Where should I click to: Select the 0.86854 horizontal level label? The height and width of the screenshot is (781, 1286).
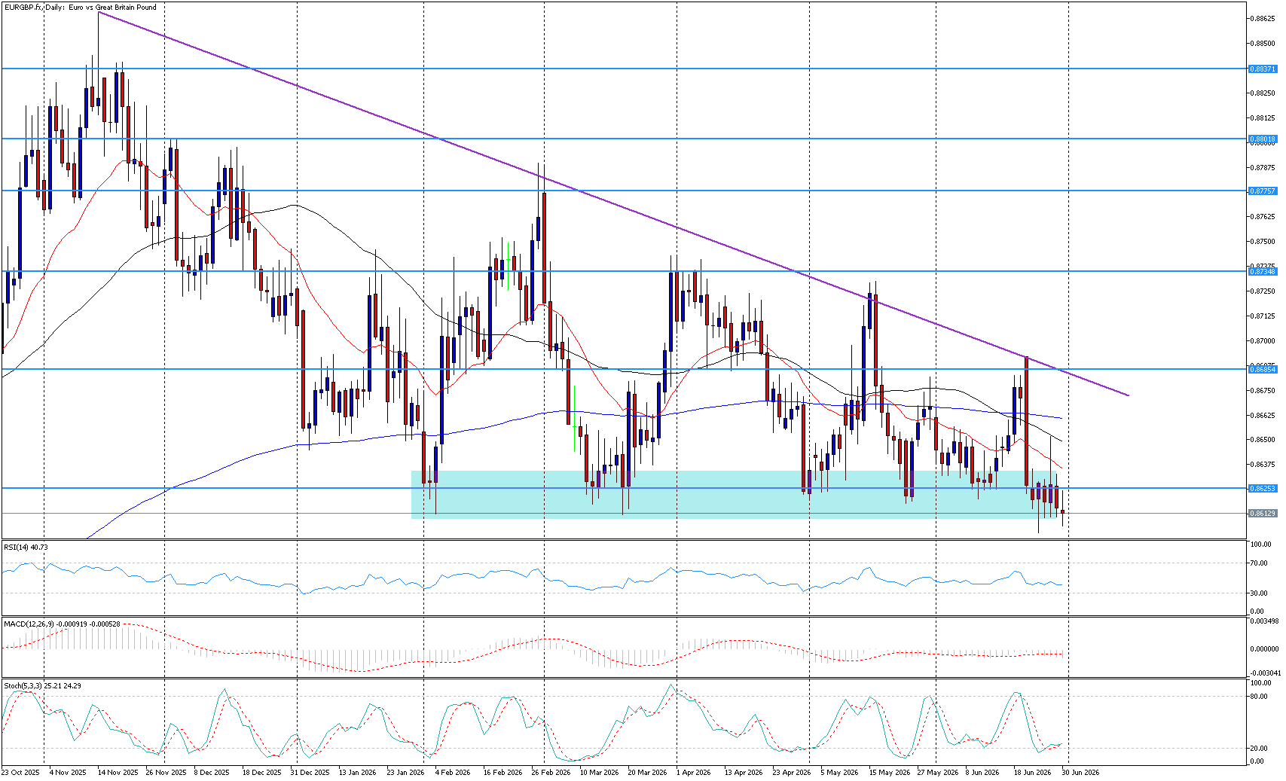click(x=1263, y=369)
